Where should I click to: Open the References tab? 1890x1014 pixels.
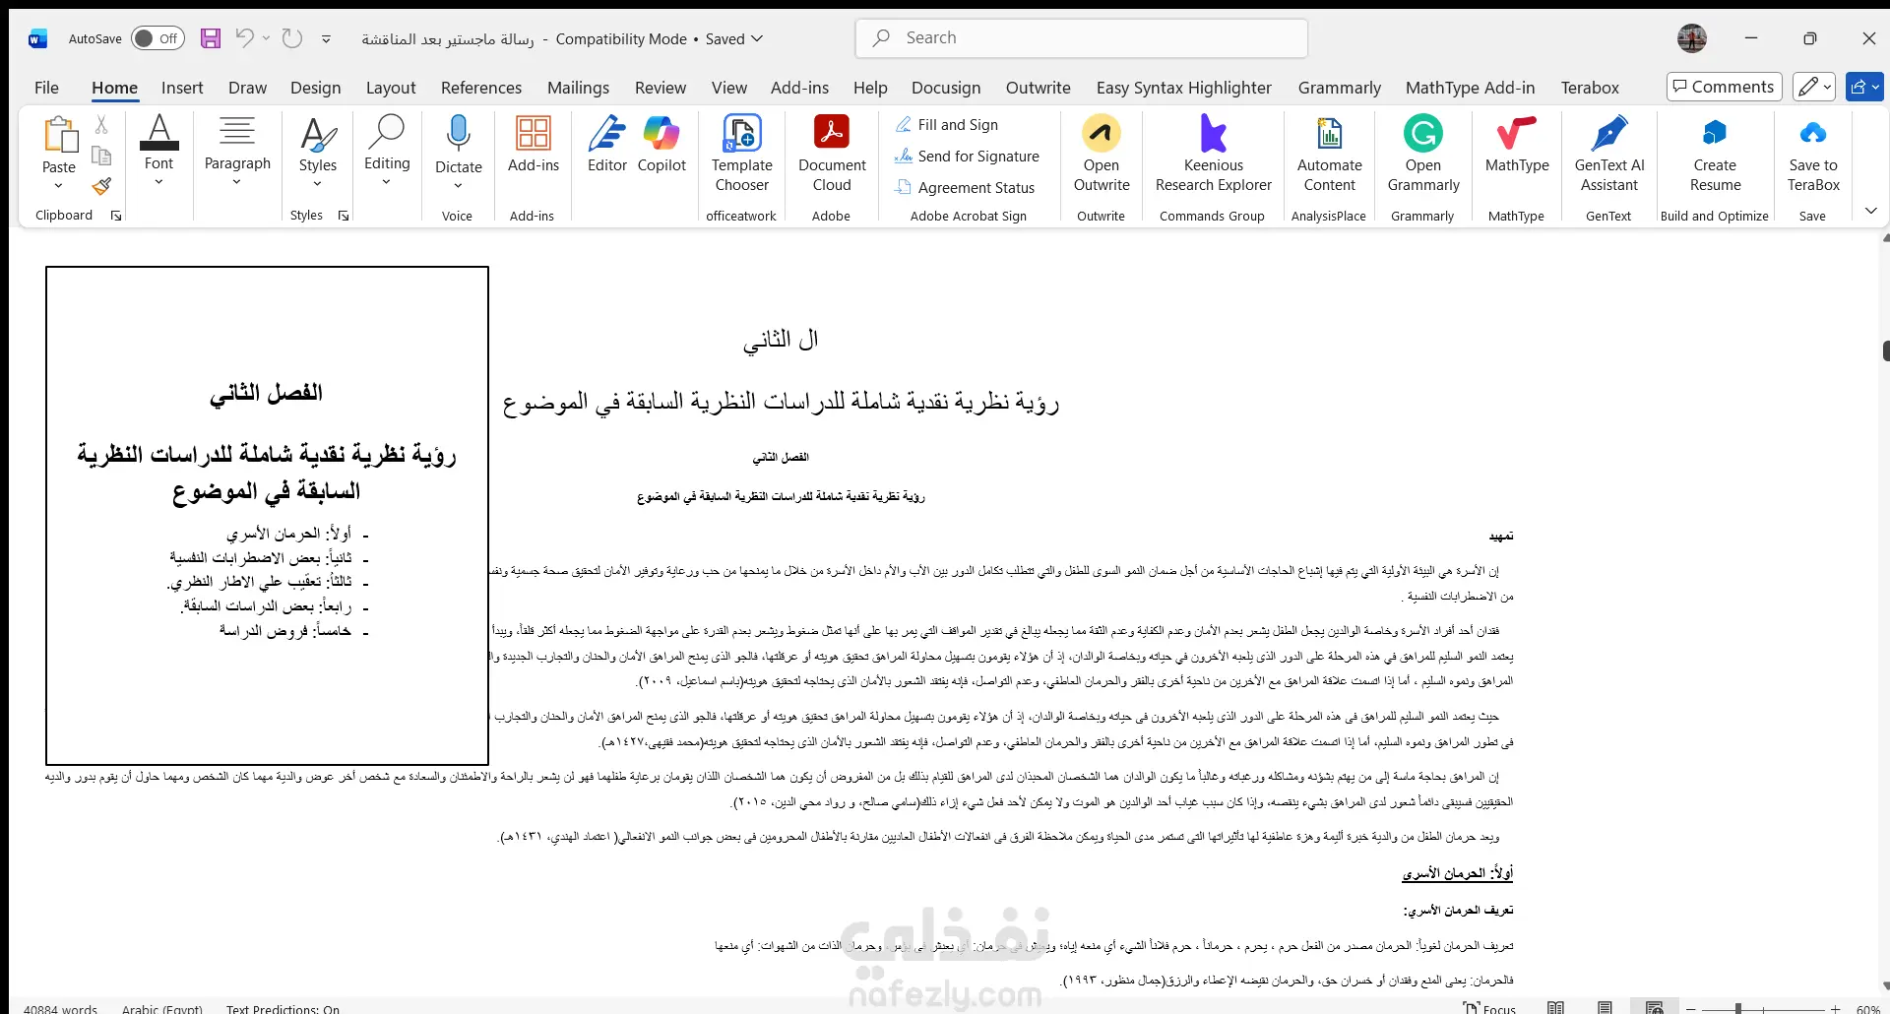pos(481,88)
